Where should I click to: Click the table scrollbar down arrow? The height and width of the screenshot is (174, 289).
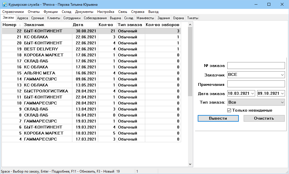click(x=190, y=164)
